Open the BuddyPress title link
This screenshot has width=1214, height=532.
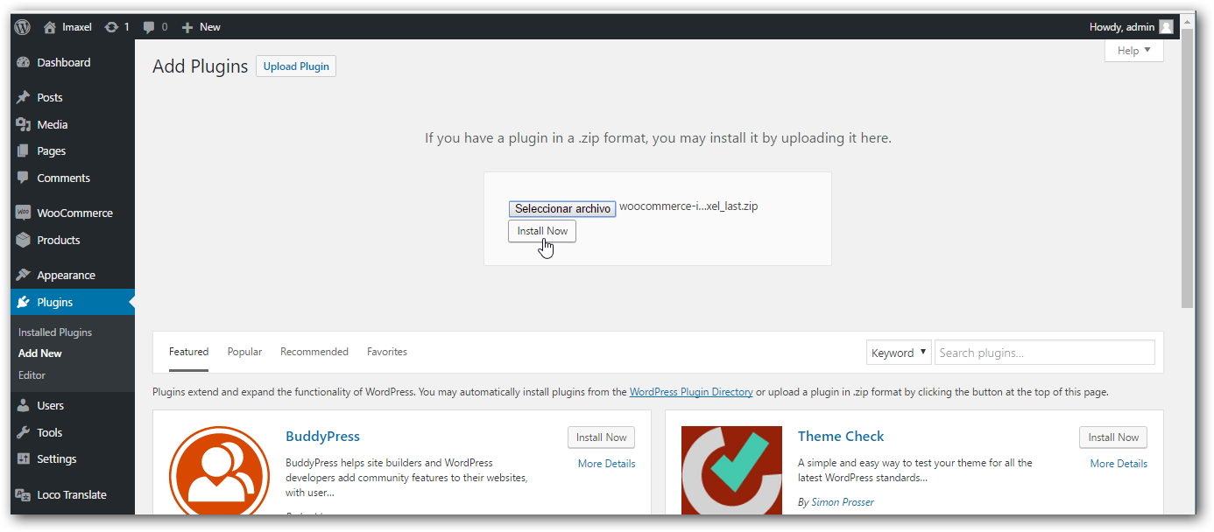[322, 437]
